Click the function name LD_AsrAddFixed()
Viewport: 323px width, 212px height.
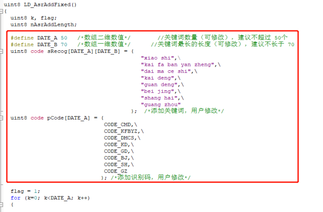click(50, 5)
